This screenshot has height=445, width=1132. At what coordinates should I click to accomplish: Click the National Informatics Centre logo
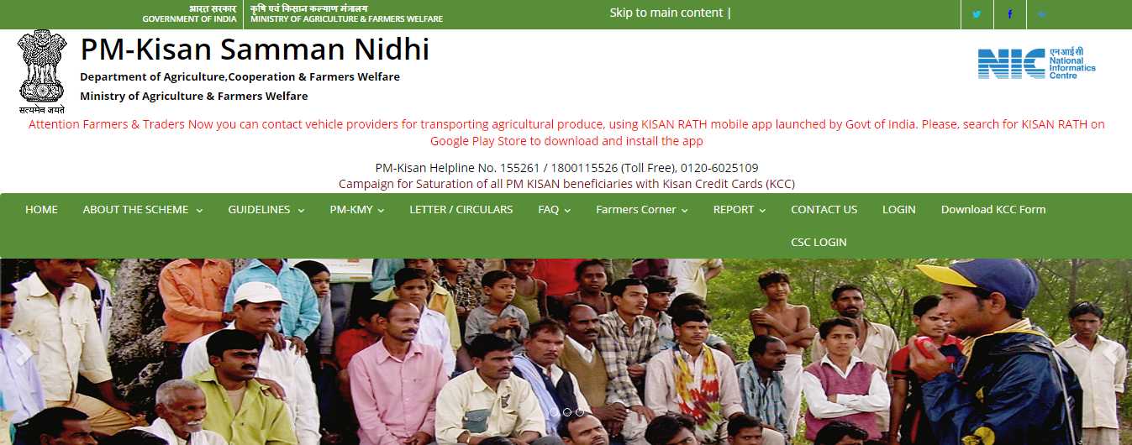click(1036, 63)
